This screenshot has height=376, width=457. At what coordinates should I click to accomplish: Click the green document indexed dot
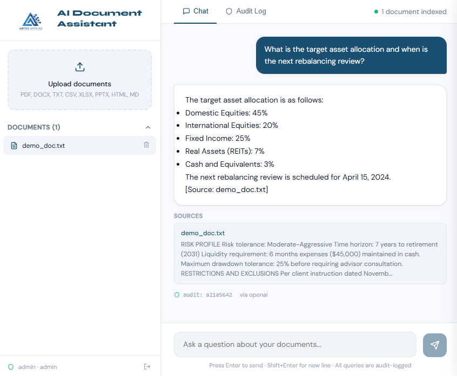376,12
